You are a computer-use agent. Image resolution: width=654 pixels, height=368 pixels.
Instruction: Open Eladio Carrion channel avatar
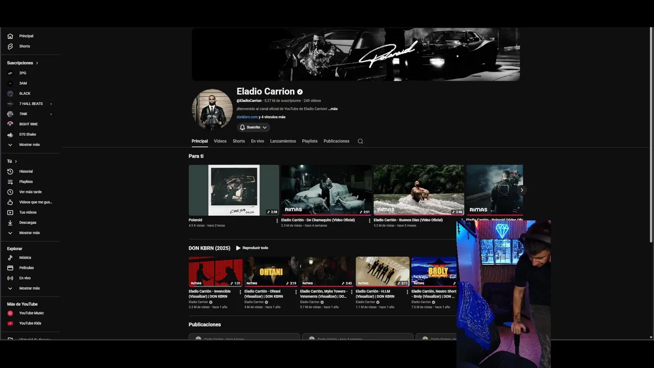212,109
